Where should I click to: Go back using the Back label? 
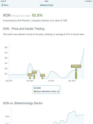coord(6,5)
